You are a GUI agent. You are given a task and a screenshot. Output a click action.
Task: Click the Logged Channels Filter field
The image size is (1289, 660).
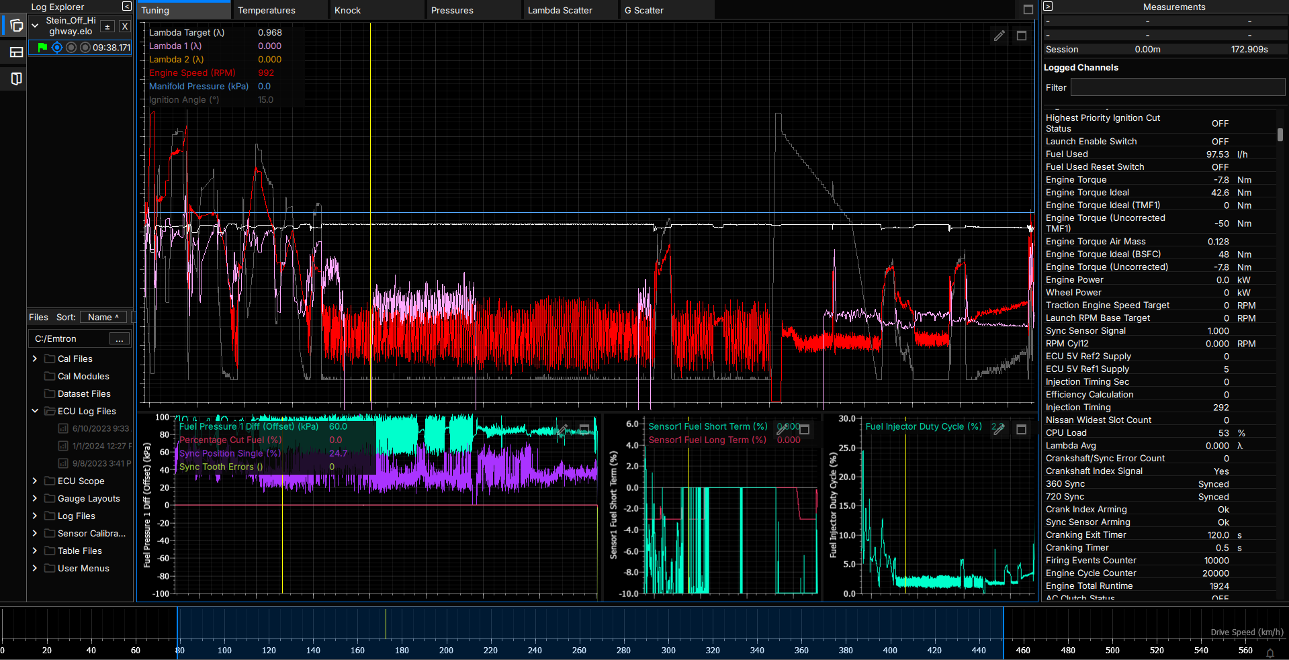1177,87
